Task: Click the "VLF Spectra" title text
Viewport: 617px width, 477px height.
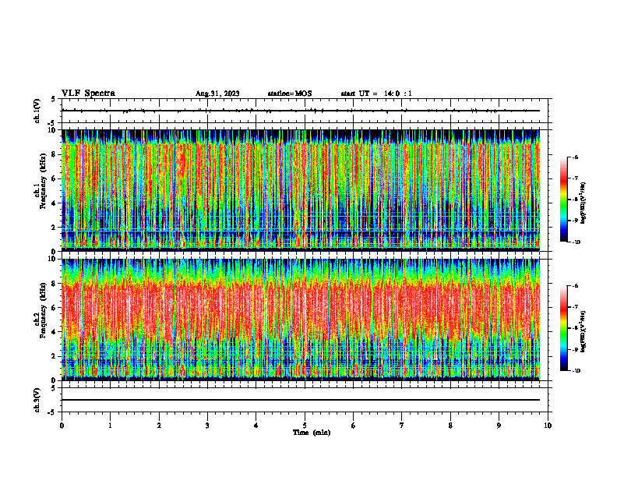Action: [x=88, y=94]
